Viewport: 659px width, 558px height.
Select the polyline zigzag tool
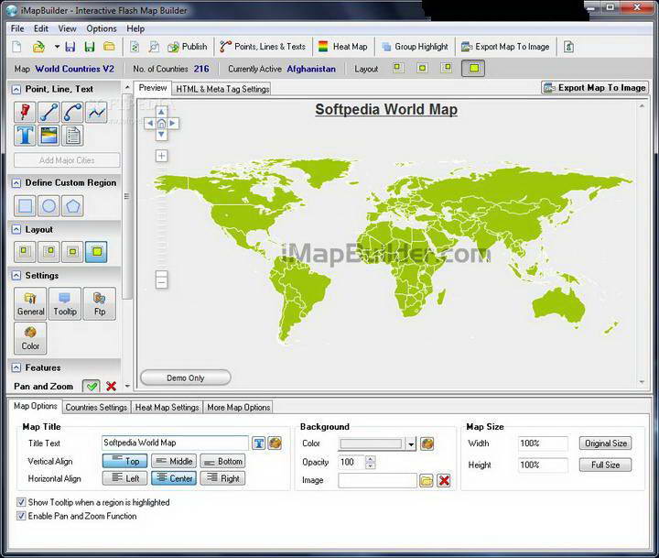97,112
